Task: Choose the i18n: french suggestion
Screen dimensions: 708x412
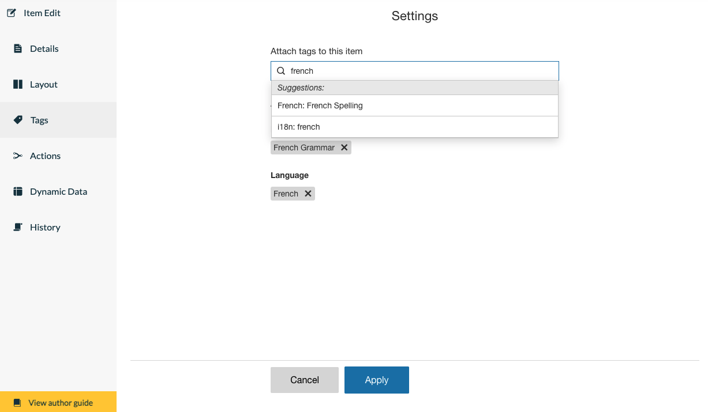Action: [x=414, y=127]
